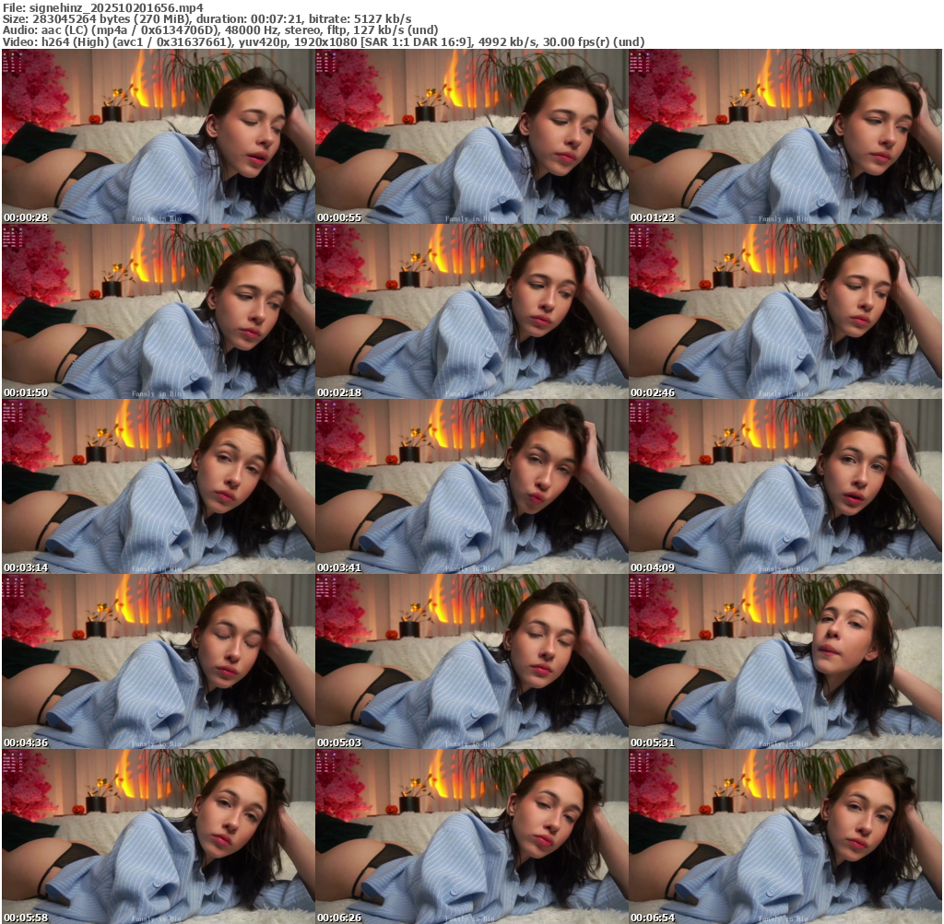944x924 pixels.
Task: Open the frame at 00:03:14
Action: point(159,486)
